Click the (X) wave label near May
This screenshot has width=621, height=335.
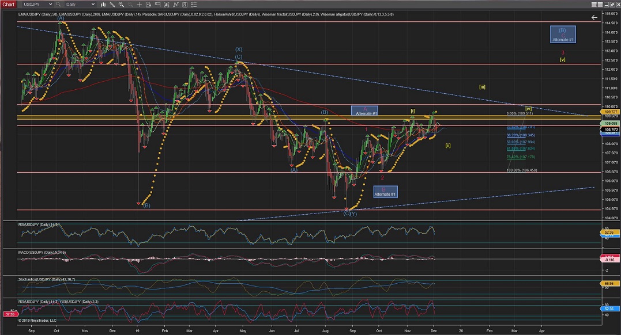(239, 50)
